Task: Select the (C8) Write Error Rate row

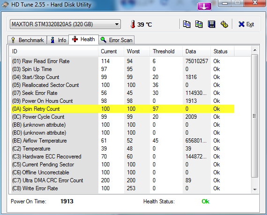Action: pyautogui.click(x=123, y=188)
